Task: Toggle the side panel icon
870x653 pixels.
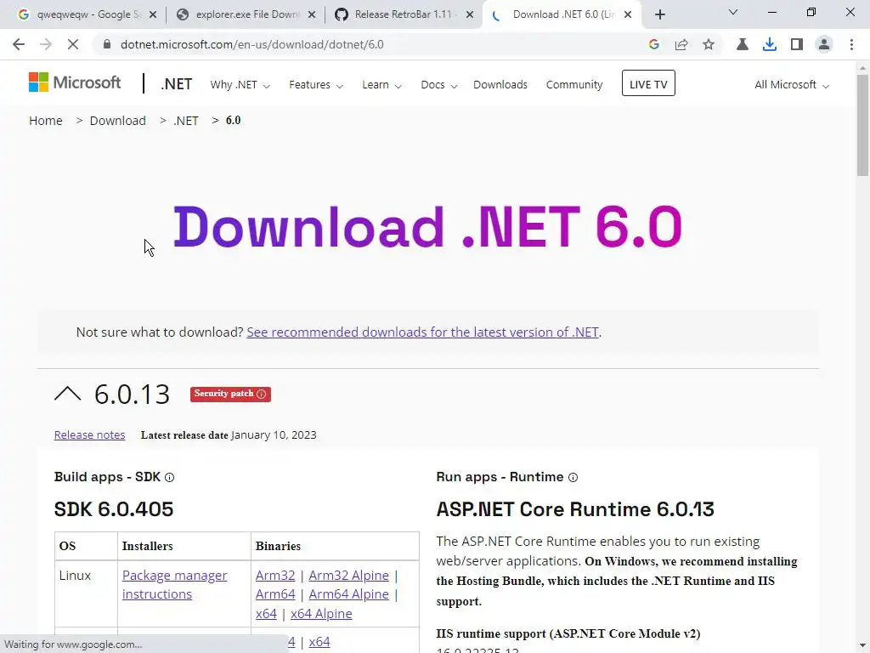Action: point(797,44)
